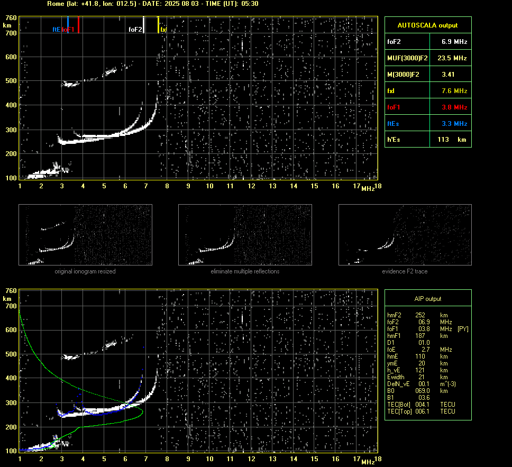Select the fxI 7.6 MHz value

coord(454,91)
